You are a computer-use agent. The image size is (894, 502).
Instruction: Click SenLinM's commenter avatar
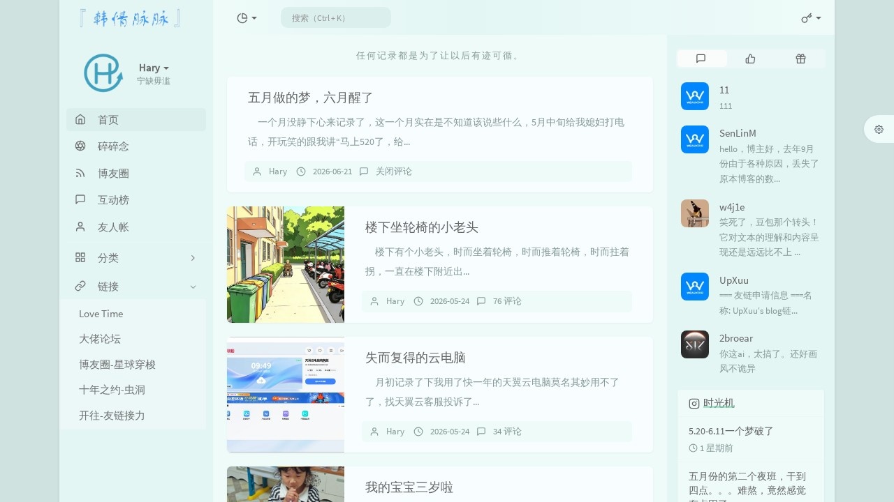(695, 139)
